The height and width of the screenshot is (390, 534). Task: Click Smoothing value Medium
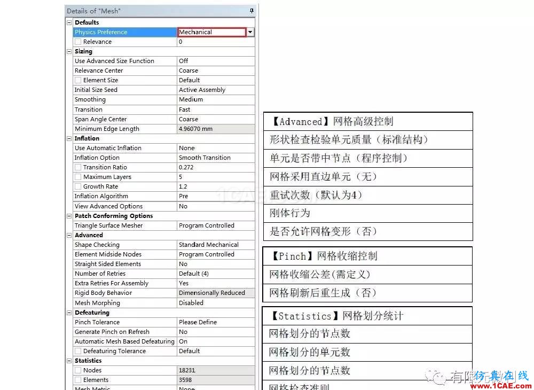(x=216, y=99)
